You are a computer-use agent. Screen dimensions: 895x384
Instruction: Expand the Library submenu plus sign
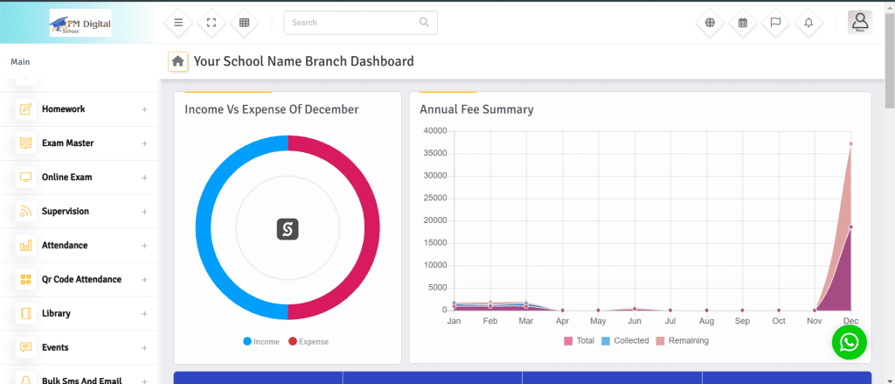click(144, 313)
